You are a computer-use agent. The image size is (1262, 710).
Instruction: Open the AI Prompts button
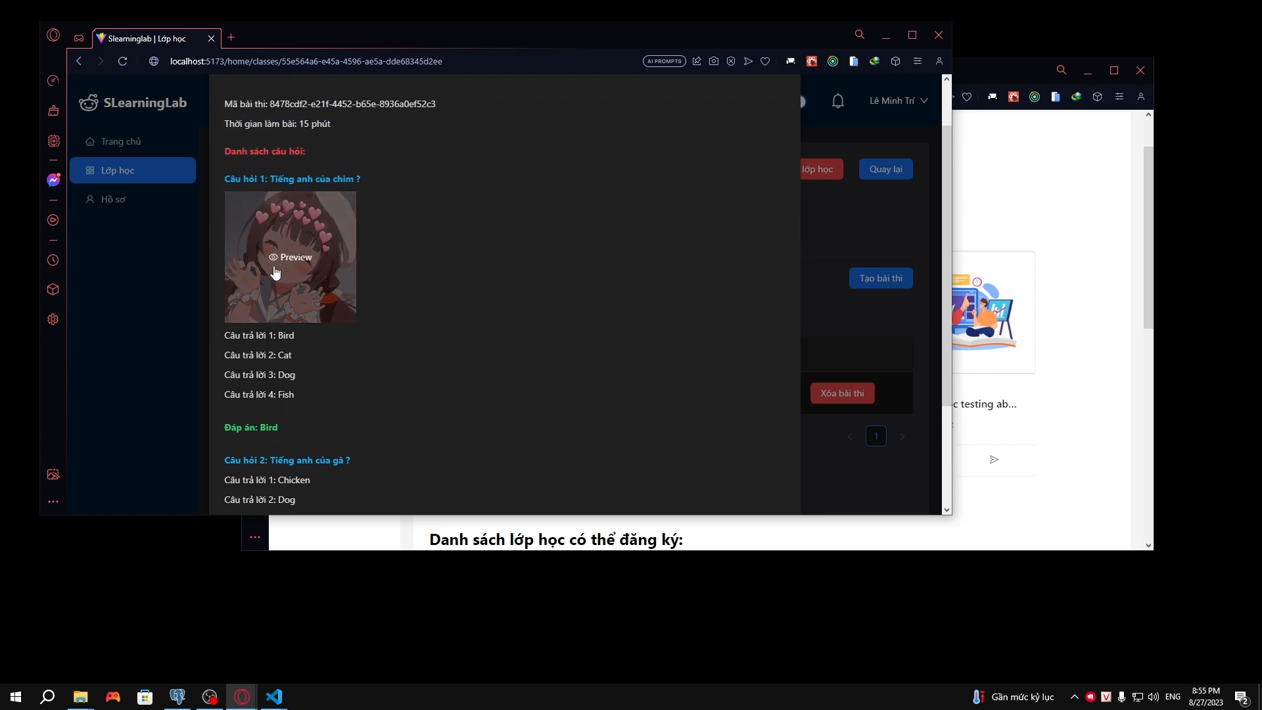[x=665, y=61]
